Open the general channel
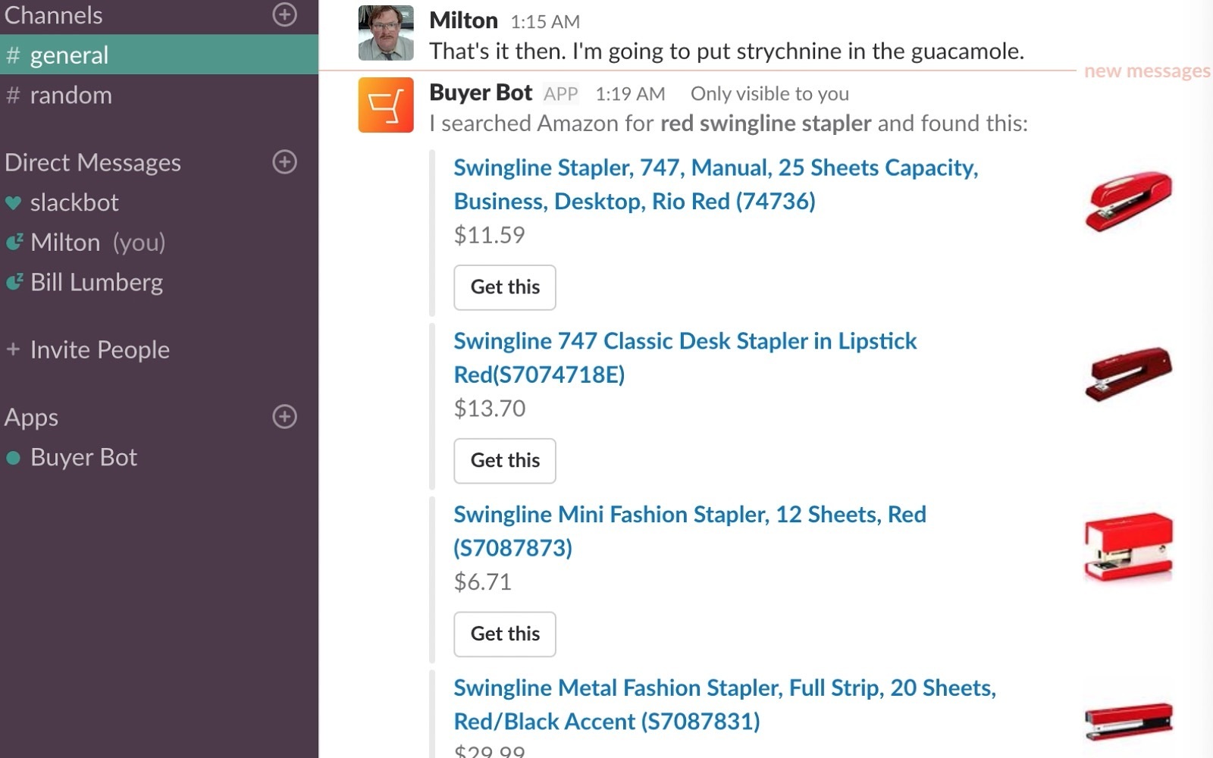Viewport: 1213px width, 758px height. 69,55
